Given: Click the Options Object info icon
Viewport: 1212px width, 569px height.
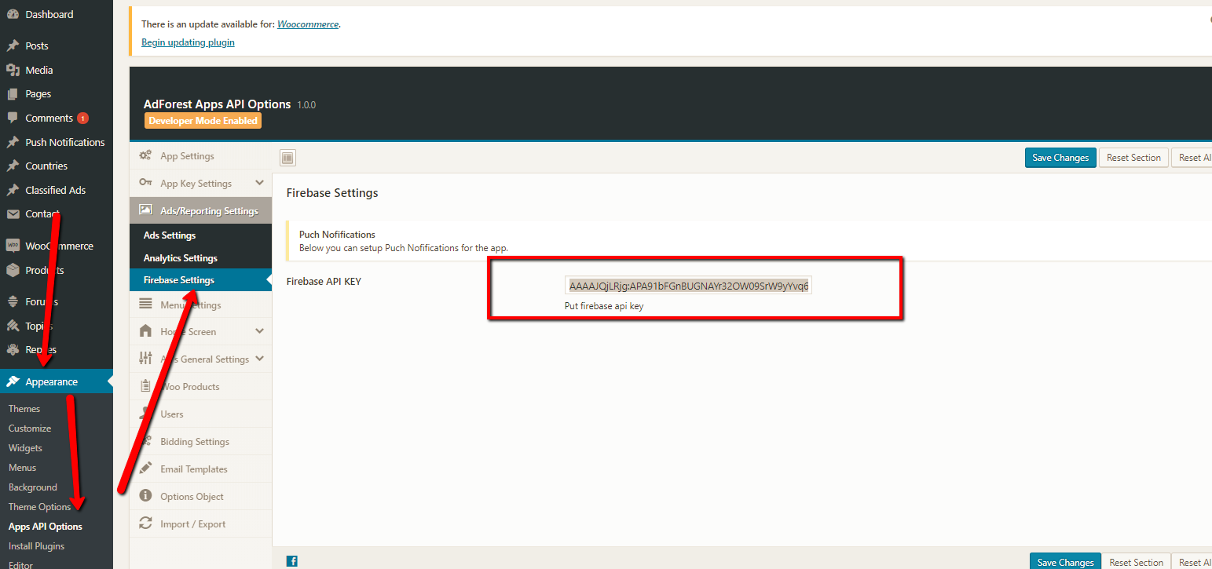Looking at the screenshot, I should point(145,496).
